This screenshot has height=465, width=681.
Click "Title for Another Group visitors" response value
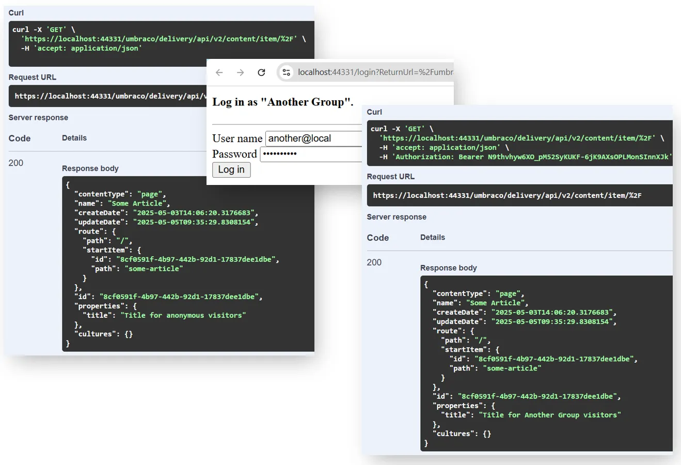tap(549, 415)
